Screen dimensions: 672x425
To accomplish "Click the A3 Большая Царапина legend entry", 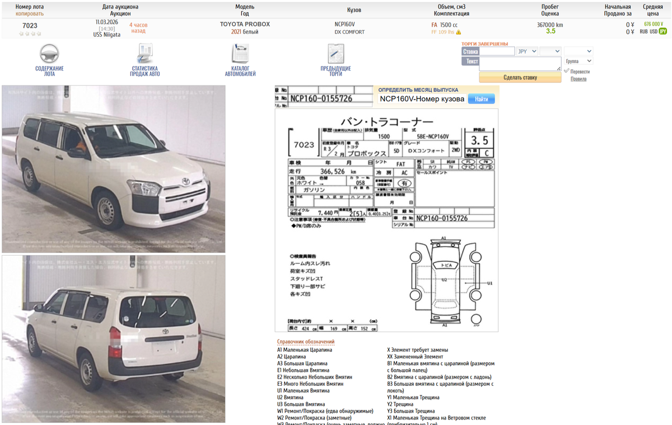I will click(302, 363).
